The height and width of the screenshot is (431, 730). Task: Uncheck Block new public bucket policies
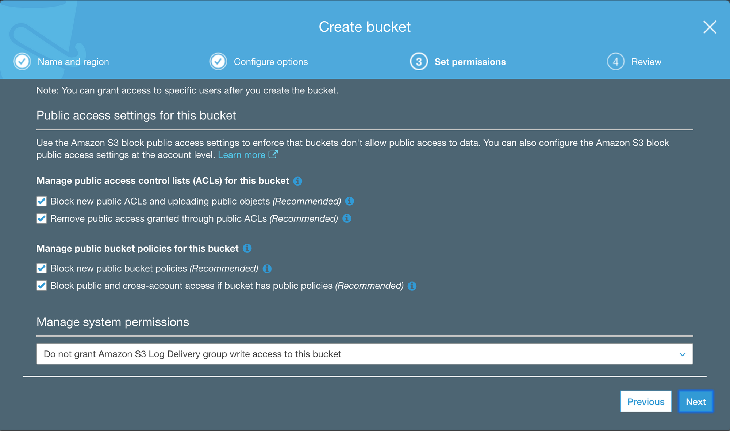42,268
